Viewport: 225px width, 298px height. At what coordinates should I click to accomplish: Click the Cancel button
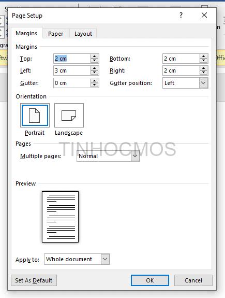pyautogui.click(x=193, y=280)
